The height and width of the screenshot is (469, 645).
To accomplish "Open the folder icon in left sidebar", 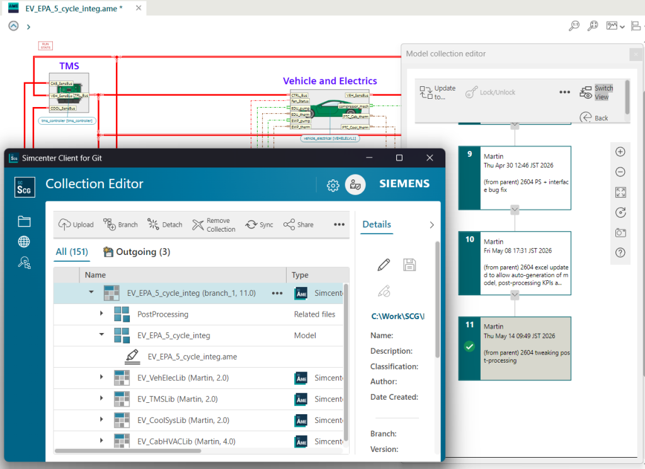I will 24,222.
